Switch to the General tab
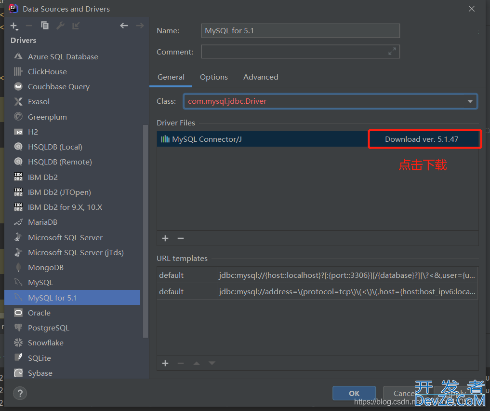Viewport: 490px width, 411px height. coord(171,77)
